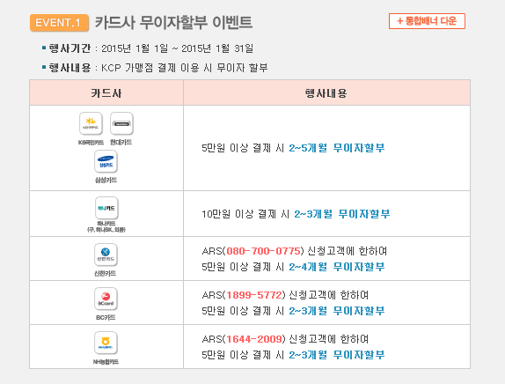Click the 카드사 무이자할부 이벤트 title
505x384 pixels.
coord(173,23)
